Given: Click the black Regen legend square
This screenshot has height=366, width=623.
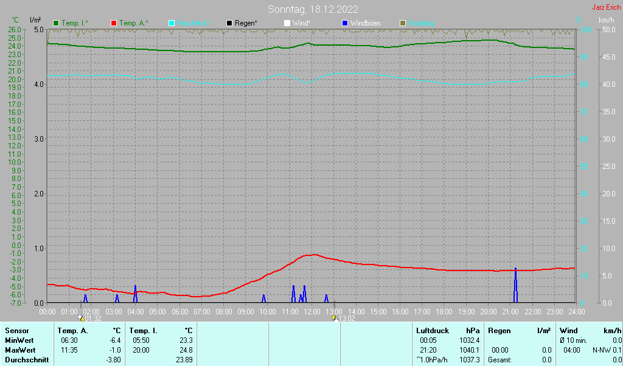Looking at the screenshot, I should coord(229,24).
